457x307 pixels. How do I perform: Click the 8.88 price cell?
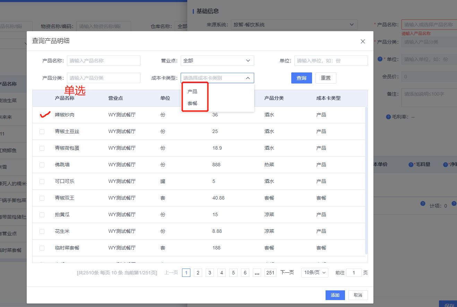point(217,231)
